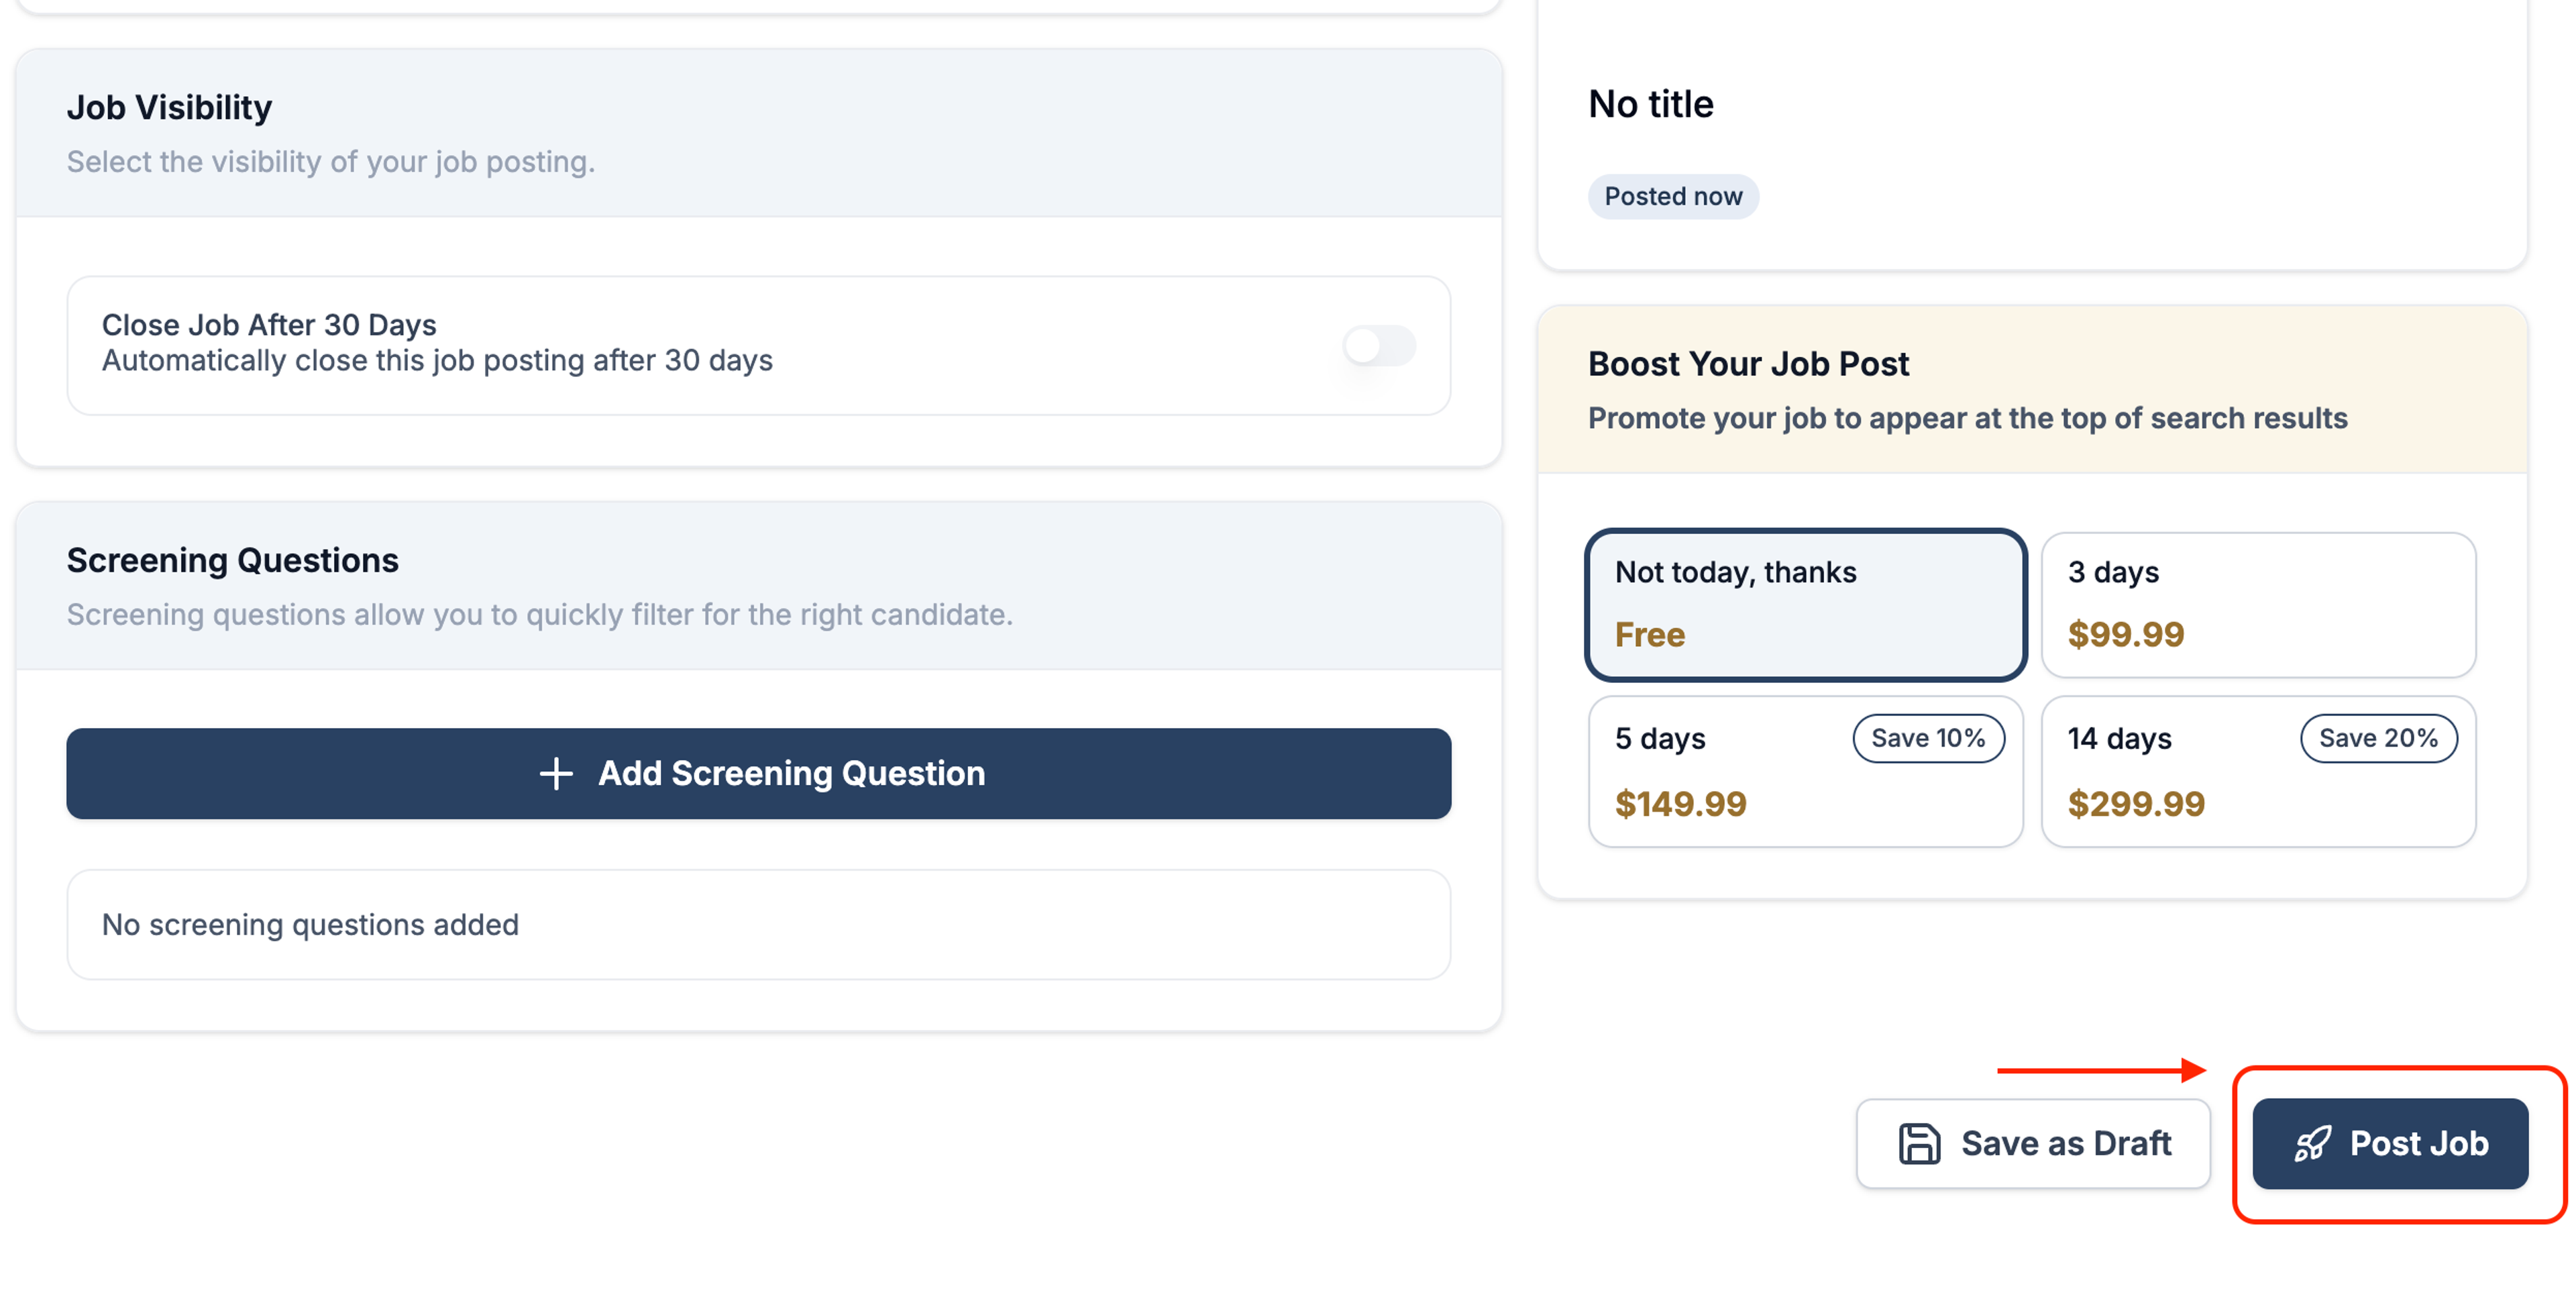The image size is (2576, 1311).
Task: Click the No title preview heading
Action: (1650, 104)
